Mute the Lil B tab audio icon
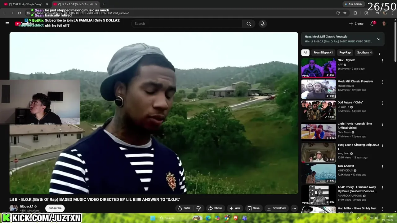 click(91, 4)
